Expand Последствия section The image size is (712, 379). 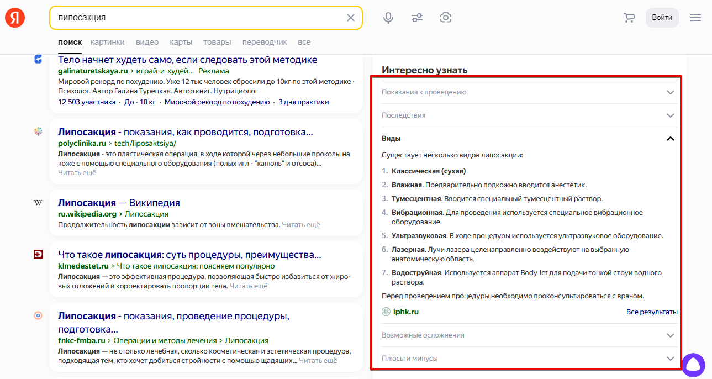(x=529, y=115)
